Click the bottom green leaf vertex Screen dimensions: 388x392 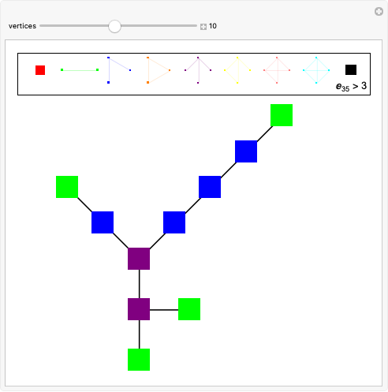pos(139,360)
